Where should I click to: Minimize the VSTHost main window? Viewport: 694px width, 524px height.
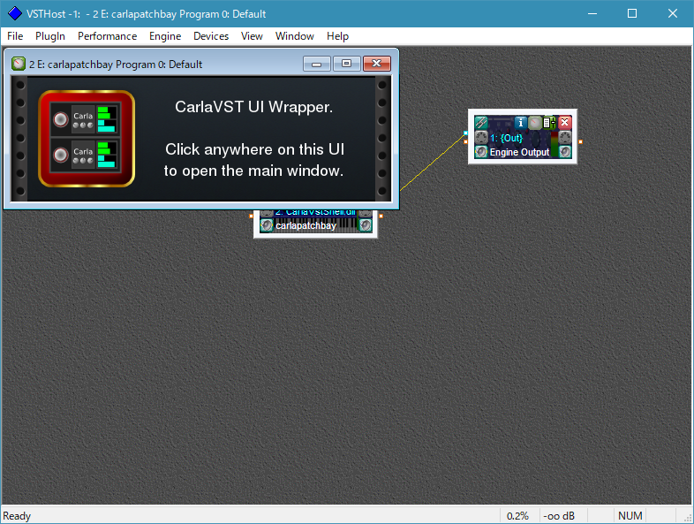click(x=592, y=14)
